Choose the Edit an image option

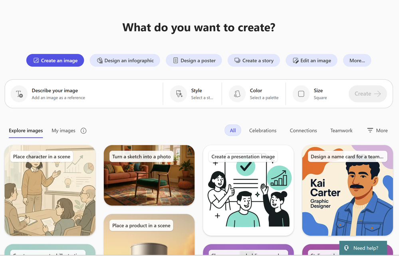tap(312, 61)
